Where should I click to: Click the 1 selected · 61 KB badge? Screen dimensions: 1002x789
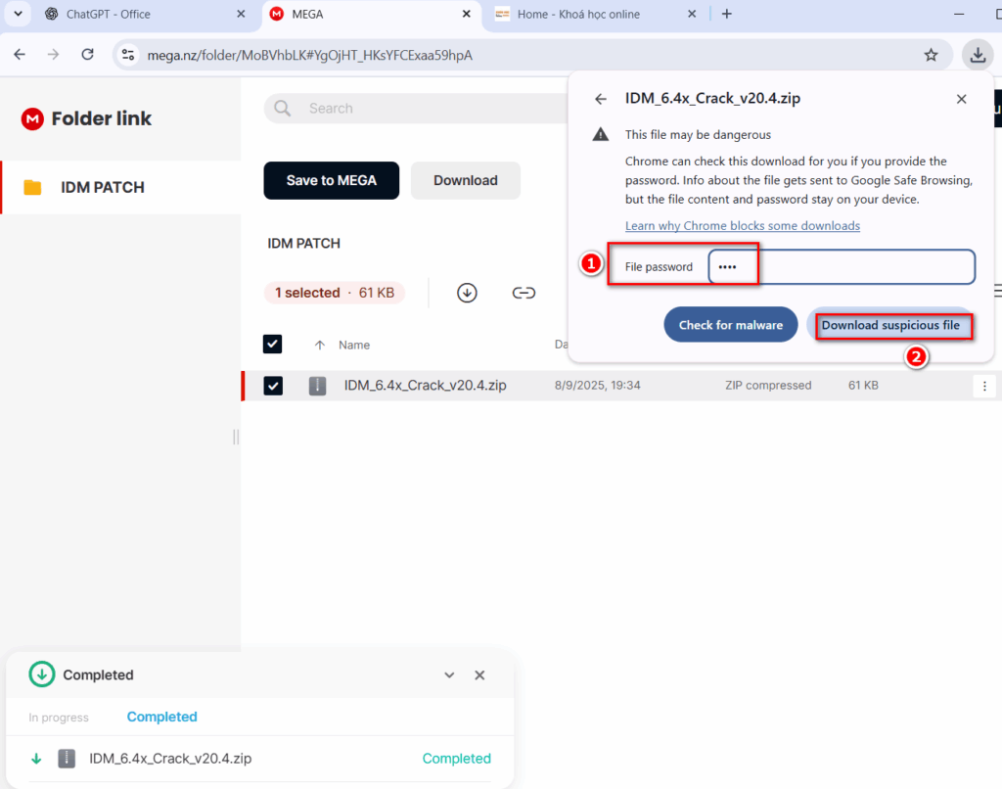[335, 293]
